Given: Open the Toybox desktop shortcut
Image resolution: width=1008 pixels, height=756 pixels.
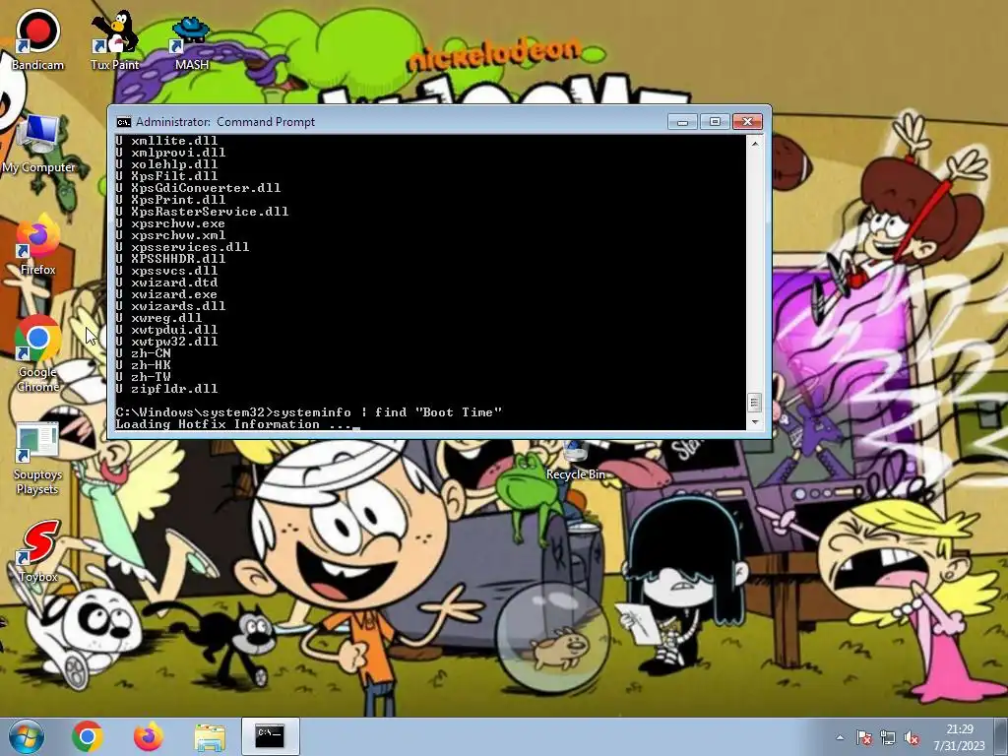Looking at the screenshot, I should (x=37, y=551).
